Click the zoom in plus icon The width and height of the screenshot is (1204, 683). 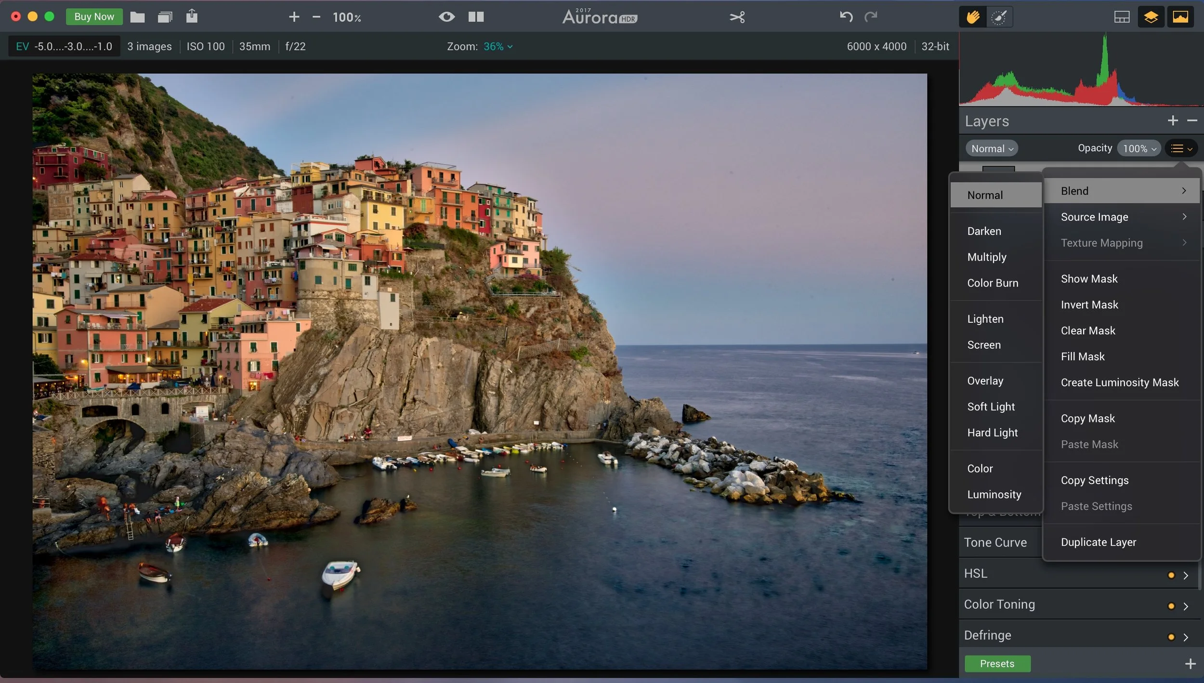(294, 17)
